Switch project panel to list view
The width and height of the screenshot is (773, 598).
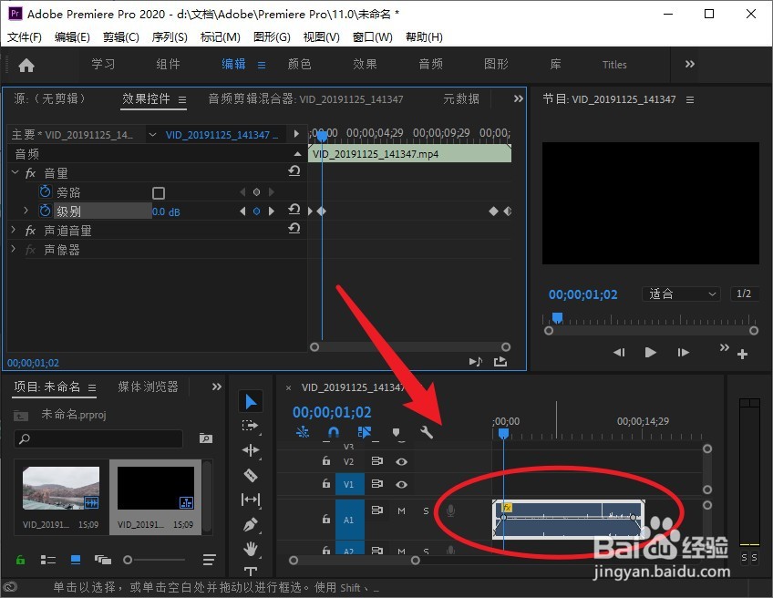coord(47,560)
